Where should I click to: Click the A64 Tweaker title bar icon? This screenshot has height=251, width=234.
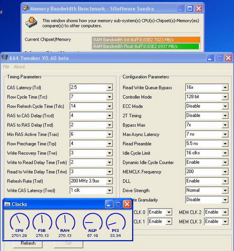coord(5,58)
